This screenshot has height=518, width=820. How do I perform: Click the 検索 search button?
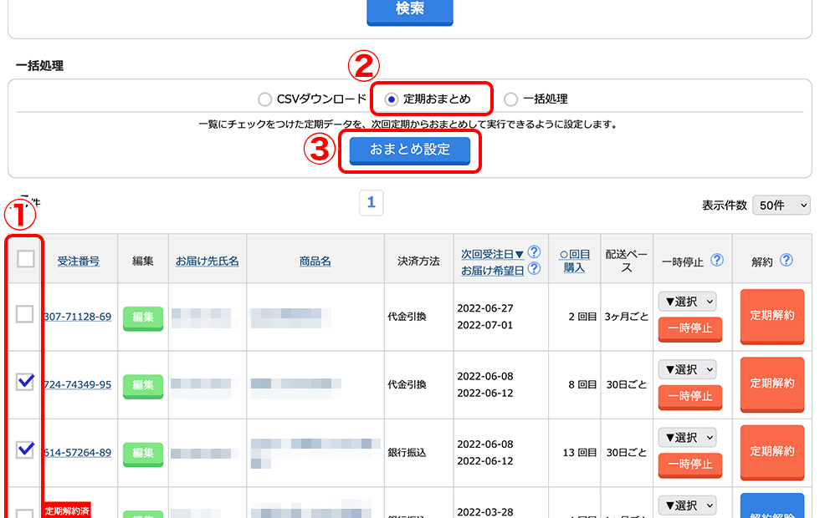point(410,9)
